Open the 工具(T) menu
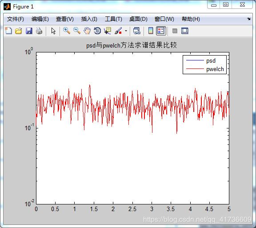The image size is (256, 228). point(113,19)
